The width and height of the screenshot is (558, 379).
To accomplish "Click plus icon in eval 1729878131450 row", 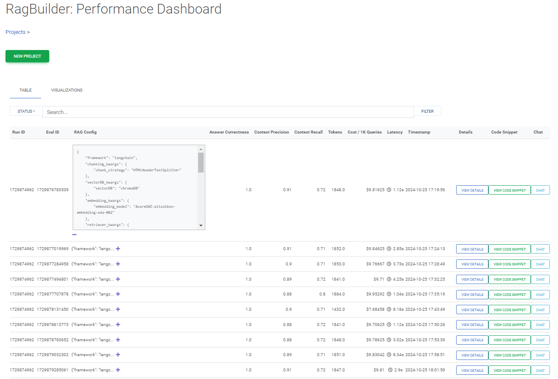I will 118,309.
